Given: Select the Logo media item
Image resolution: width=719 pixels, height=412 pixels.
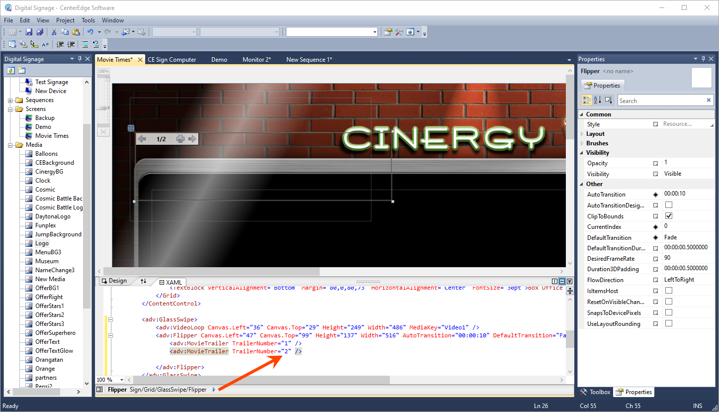Looking at the screenshot, I should click(42, 243).
